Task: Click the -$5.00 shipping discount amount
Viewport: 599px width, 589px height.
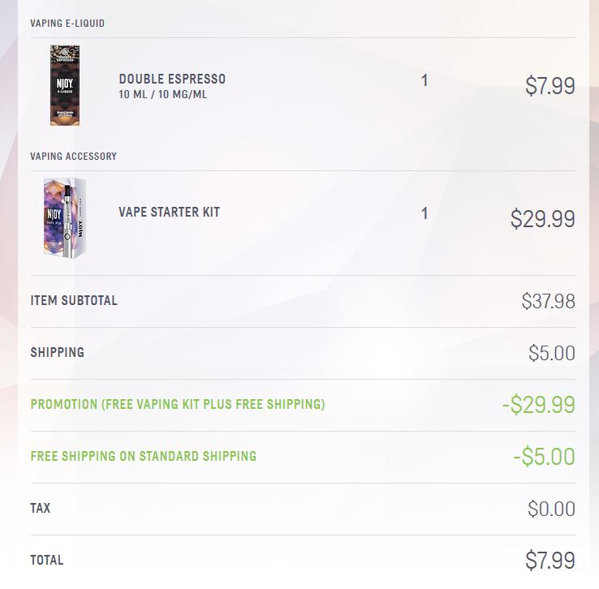Action: coord(544,457)
